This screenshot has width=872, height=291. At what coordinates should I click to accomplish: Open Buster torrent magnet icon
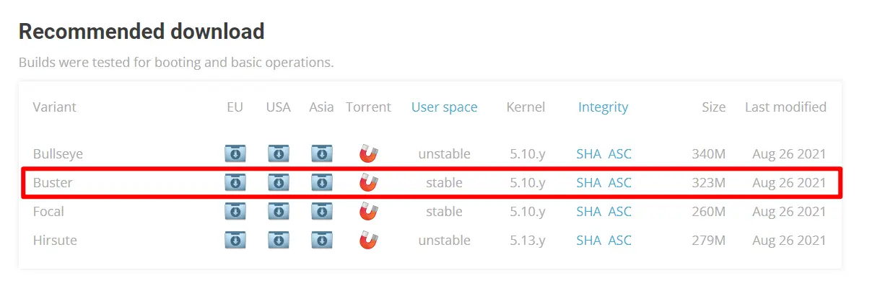click(x=369, y=182)
